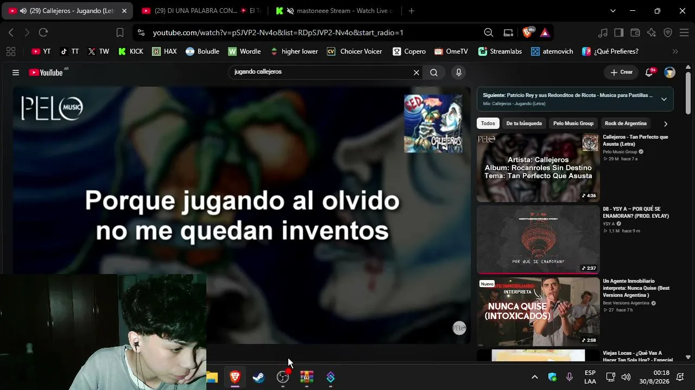Go back with the browser back arrow
Viewport: 695px width, 390px height.
click(11, 32)
